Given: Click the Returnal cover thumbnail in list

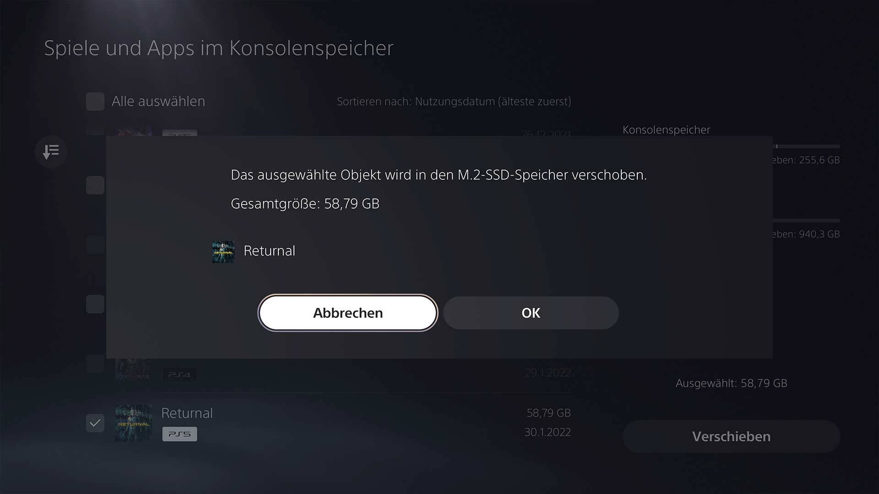Looking at the screenshot, I should click(x=134, y=423).
